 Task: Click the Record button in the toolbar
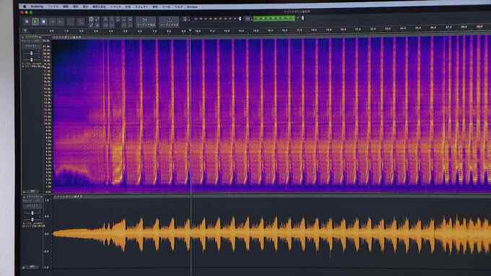click(x=71, y=21)
